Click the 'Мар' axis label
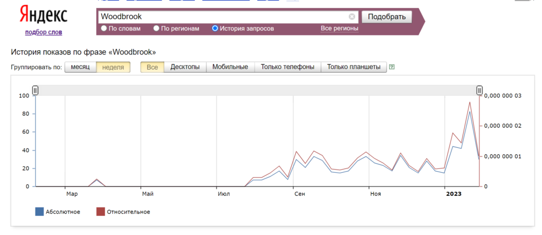The height and width of the screenshot is (235, 542). 72,194
